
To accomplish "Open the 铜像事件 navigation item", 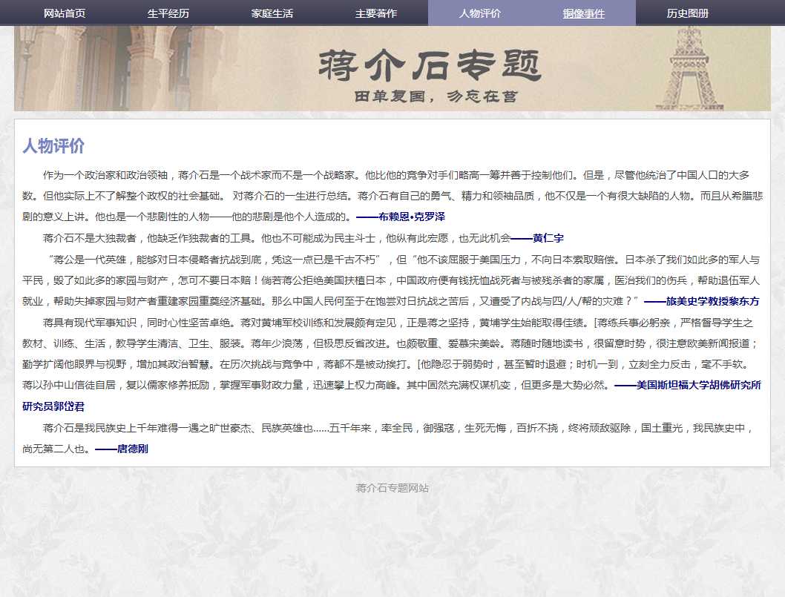I will tap(584, 13).
